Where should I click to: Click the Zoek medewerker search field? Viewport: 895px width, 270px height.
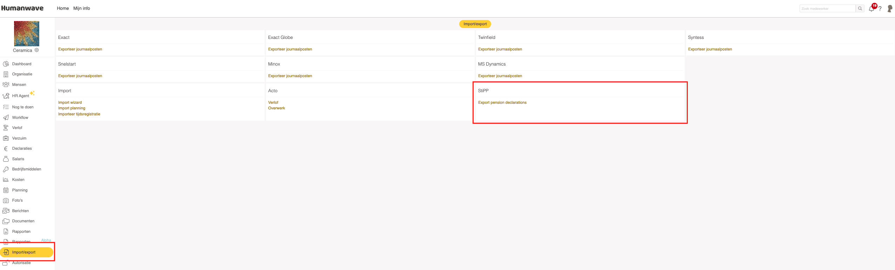click(x=827, y=8)
